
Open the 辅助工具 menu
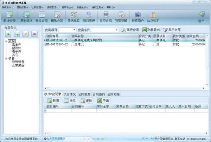tap(98, 7)
